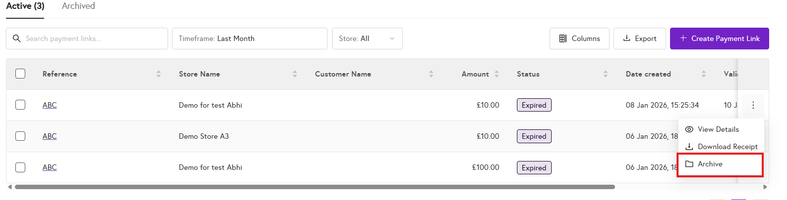Sort the Amount column using its arrows

497,74
